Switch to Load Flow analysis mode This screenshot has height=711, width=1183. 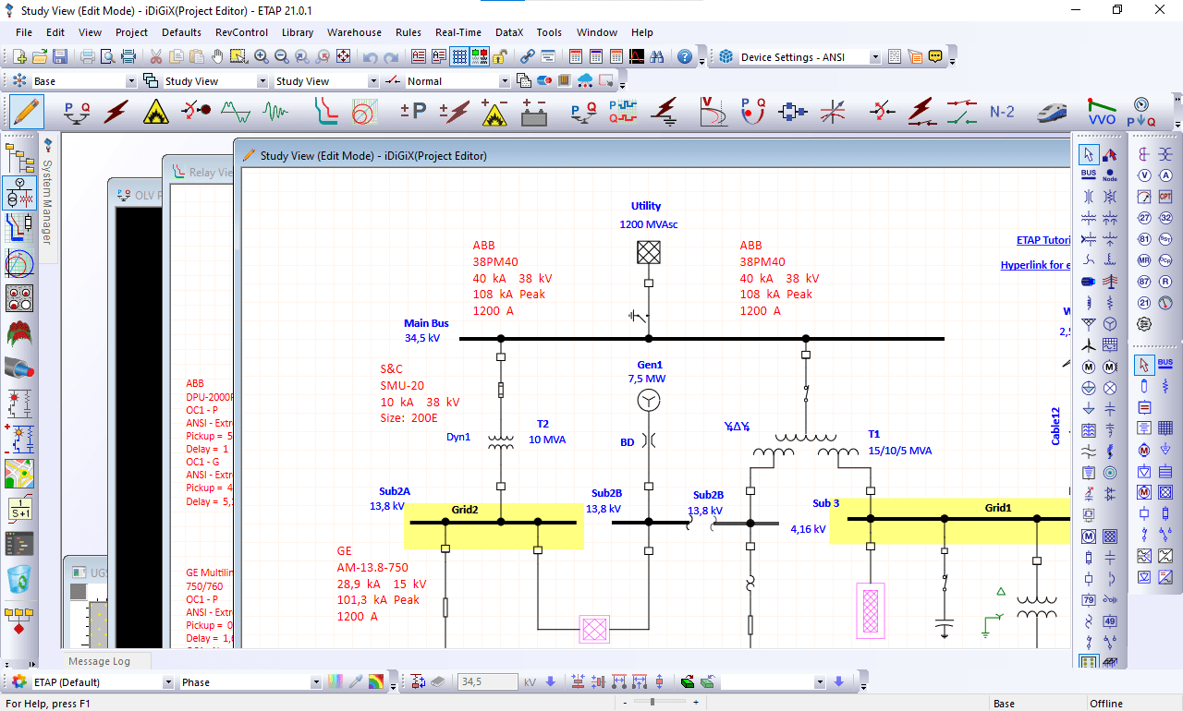(77, 112)
